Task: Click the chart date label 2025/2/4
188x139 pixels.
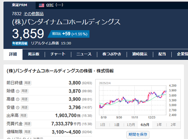Action: tap(105, 83)
